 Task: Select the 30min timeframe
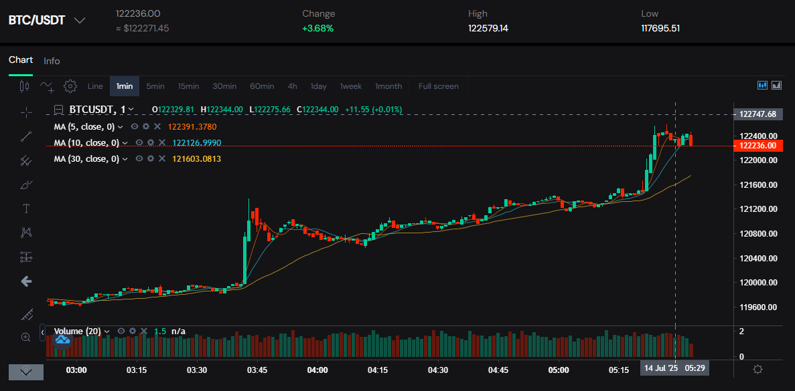[224, 86]
